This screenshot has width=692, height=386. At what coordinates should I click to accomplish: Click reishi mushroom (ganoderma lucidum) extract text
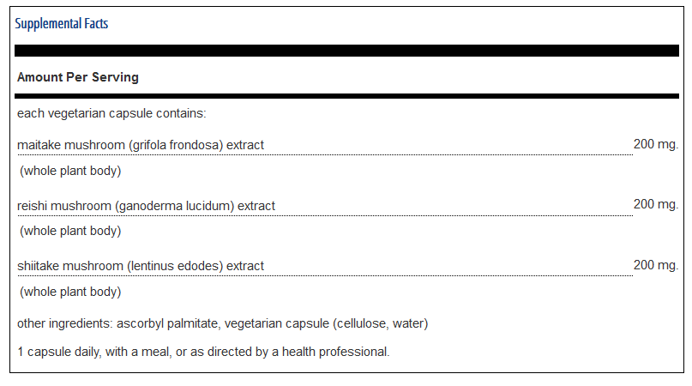(x=146, y=206)
